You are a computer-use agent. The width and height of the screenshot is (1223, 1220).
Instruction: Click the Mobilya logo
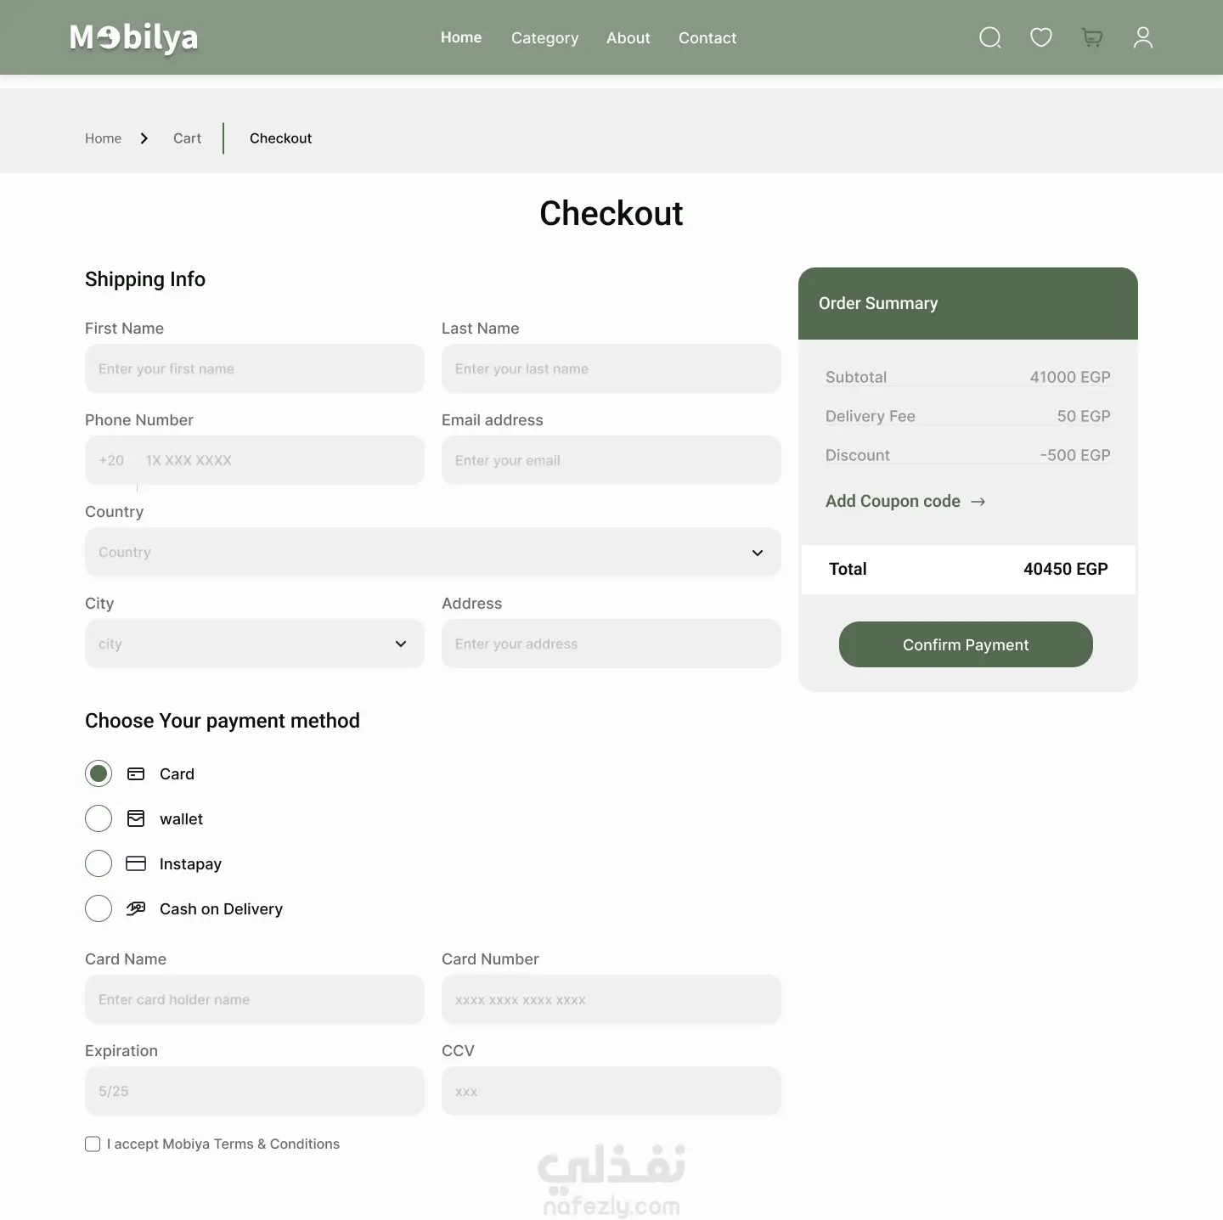click(133, 37)
